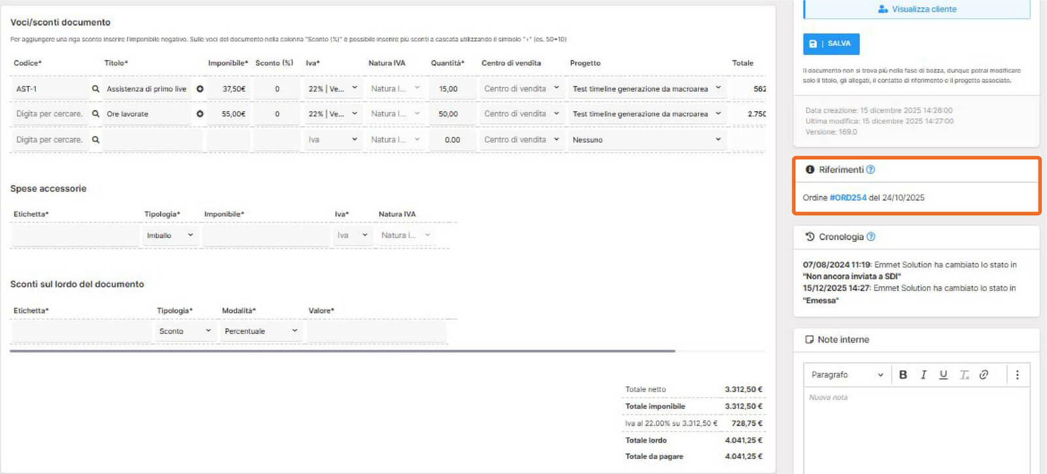Open the Percentuale modalità dropdown
Viewport: 1047px width, 474px height.
260,331
